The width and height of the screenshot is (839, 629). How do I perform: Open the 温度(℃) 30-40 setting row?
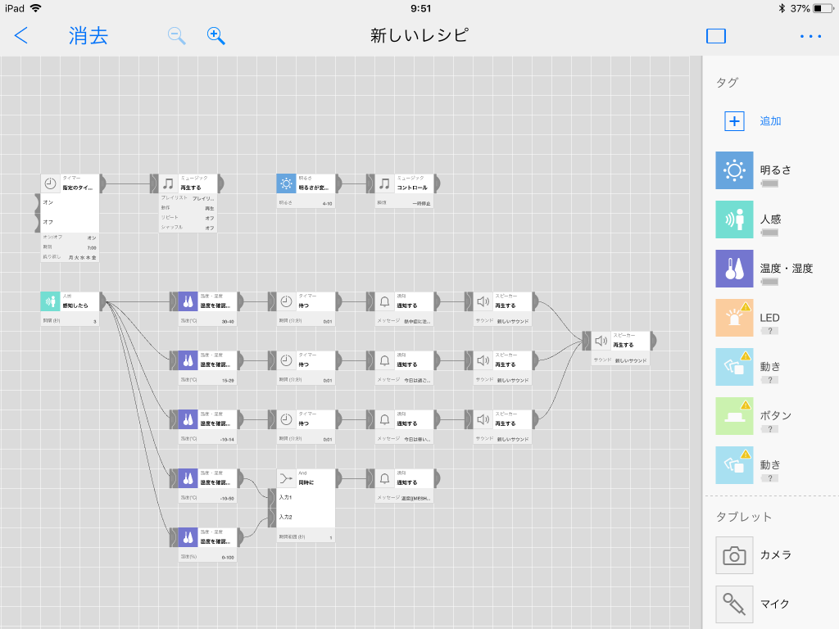click(x=207, y=321)
